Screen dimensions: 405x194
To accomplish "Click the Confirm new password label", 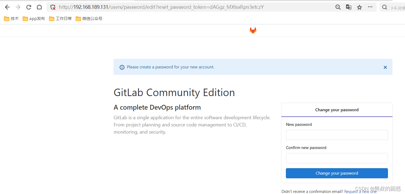I will coord(306,148).
